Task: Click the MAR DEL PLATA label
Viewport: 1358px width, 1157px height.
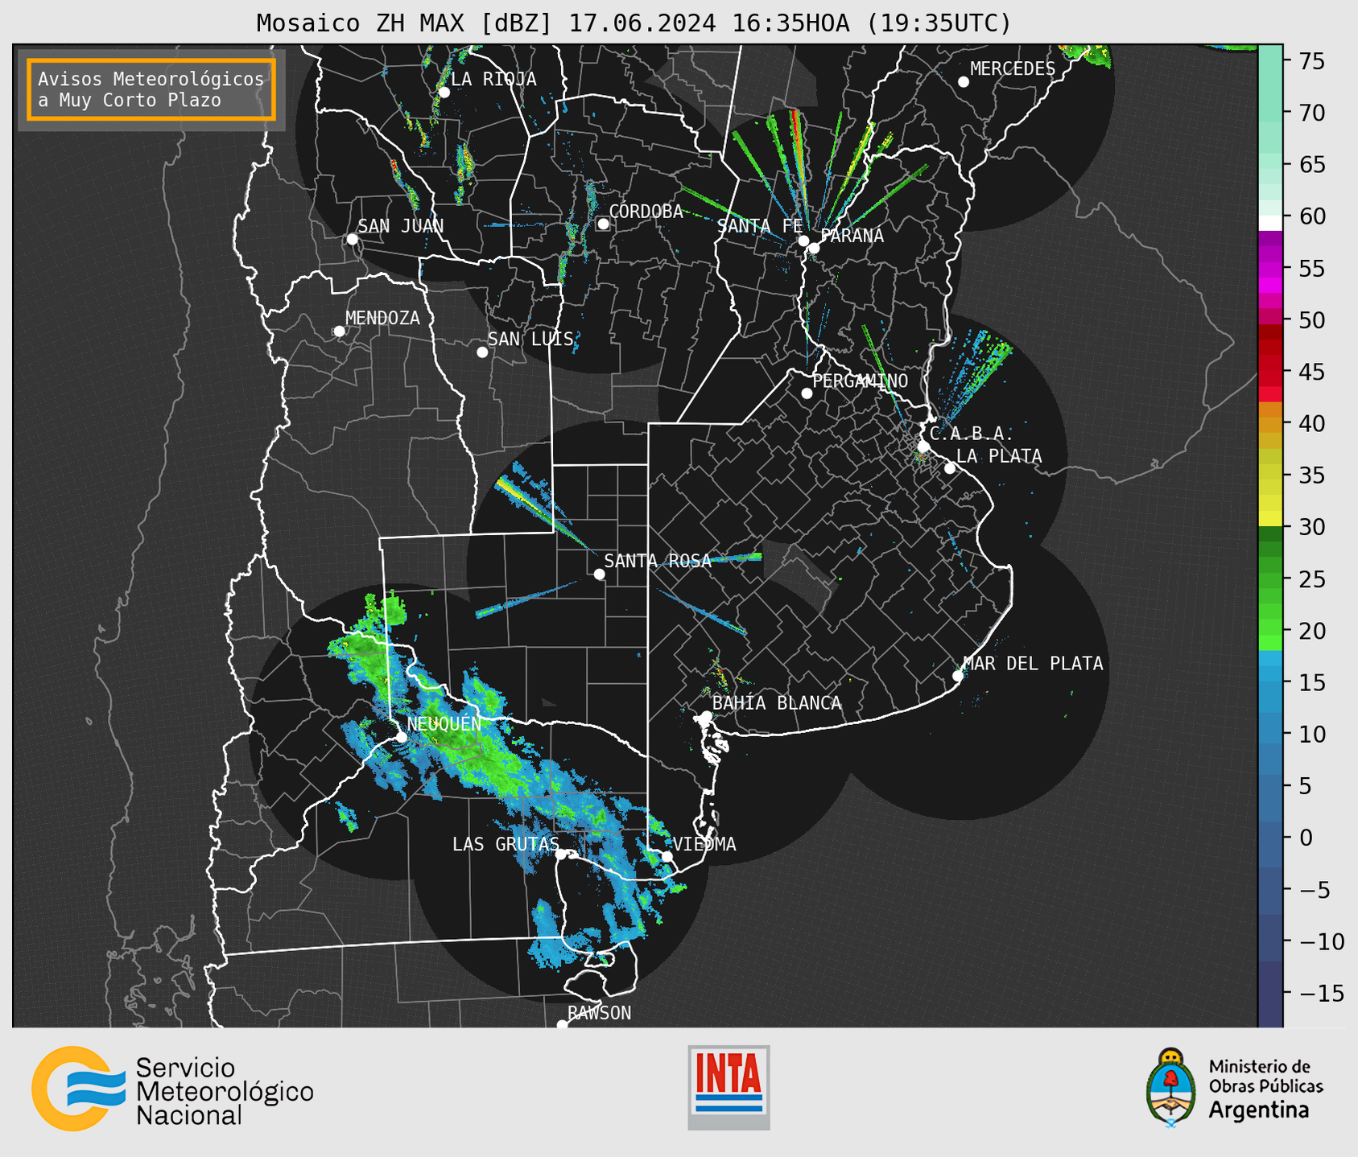Action: [x=1033, y=664]
